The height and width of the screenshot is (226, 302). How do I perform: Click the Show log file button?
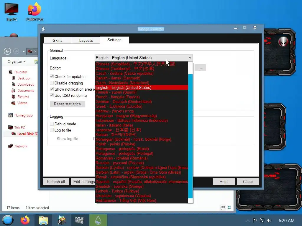click(x=68, y=139)
